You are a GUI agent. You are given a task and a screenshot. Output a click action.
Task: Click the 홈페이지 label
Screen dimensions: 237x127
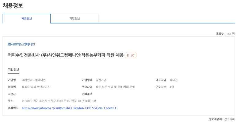pos(13,108)
